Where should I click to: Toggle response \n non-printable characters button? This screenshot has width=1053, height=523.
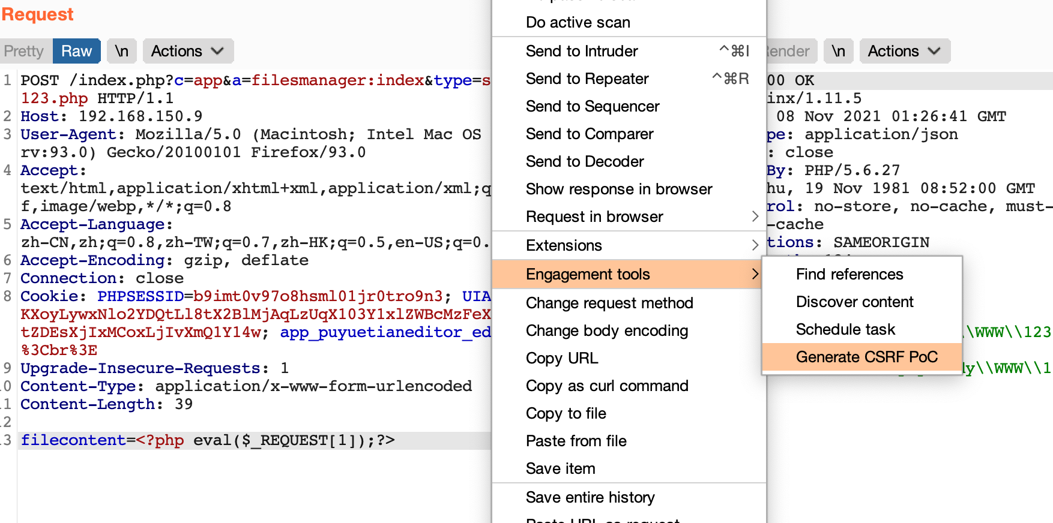(839, 51)
